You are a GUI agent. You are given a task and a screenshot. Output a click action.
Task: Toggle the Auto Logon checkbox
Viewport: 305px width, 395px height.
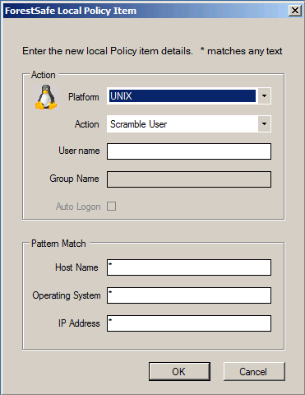coord(111,206)
